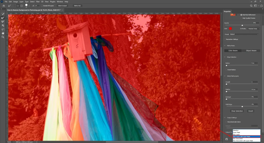Select the Refine Edge Brush tool
This screenshot has height=143, width=264.
(x=3, y=18)
